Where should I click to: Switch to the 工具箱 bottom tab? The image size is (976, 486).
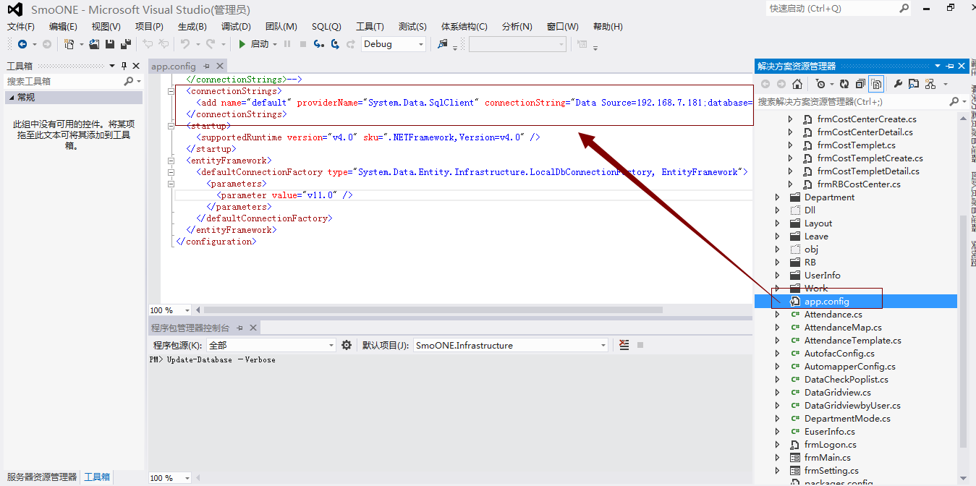[97, 477]
